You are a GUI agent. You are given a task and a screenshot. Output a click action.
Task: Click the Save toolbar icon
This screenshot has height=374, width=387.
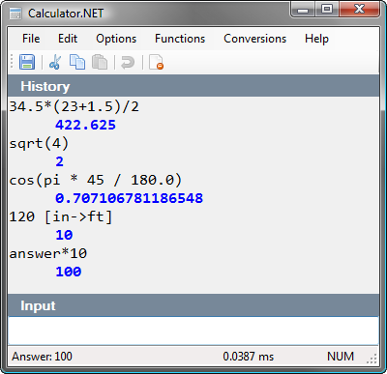click(x=27, y=62)
